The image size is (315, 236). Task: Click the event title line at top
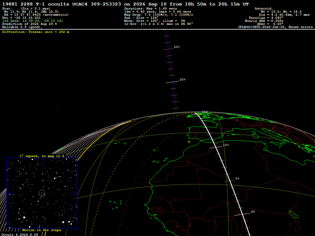pos(126,4)
